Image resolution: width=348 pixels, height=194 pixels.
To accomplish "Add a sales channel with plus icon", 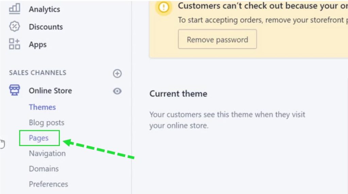I will click(x=117, y=73).
